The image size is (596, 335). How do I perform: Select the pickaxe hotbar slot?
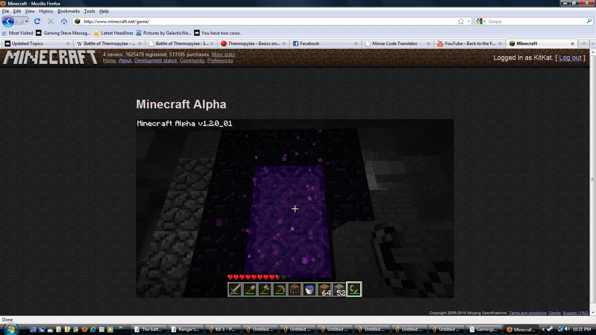[x=280, y=289]
